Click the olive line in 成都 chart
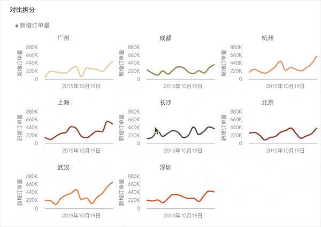Viewport: 321px width, 227px height. (x=180, y=67)
